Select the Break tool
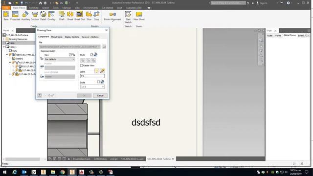 tap(70, 16)
